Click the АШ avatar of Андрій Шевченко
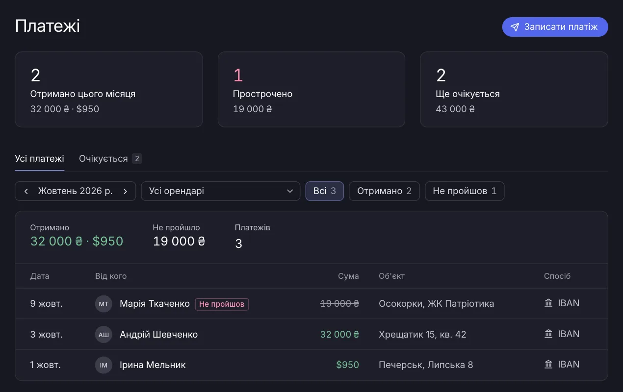 tap(104, 335)
